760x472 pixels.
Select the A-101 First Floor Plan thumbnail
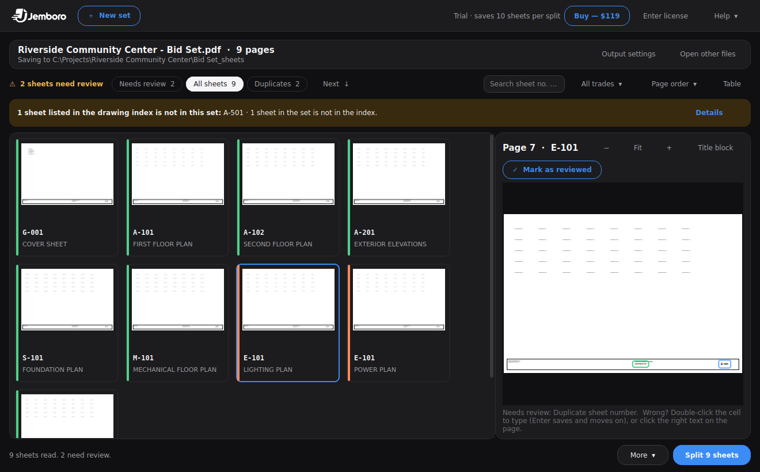(x=177, y=197)
